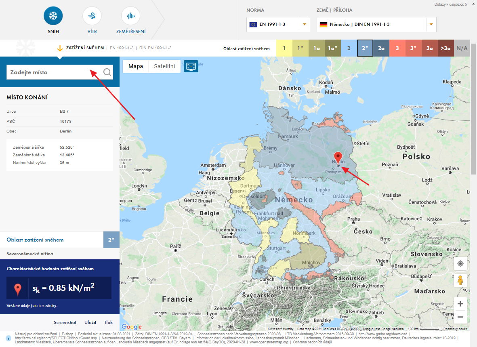Image resolution: width=477 pixels, height=347 pixels.
Task: Select snow zone 1a* swatch
Action: click(x=333, y=48)
